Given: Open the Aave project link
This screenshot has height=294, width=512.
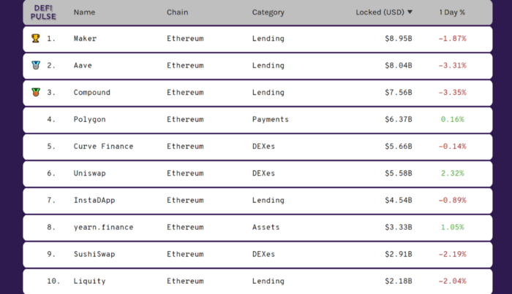Looking at the screenshot, I should [x=83, y=66].
